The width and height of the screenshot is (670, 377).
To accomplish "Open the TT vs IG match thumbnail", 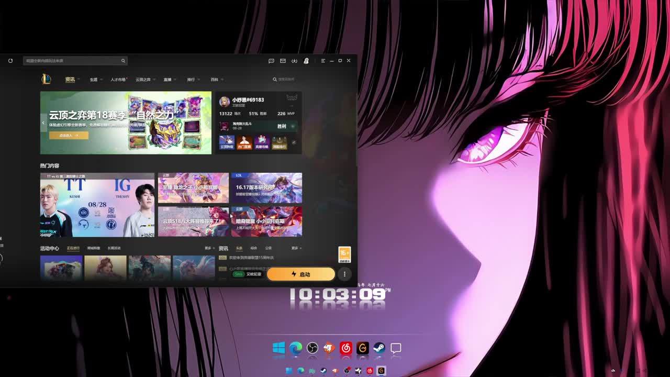I will [97, 205].
